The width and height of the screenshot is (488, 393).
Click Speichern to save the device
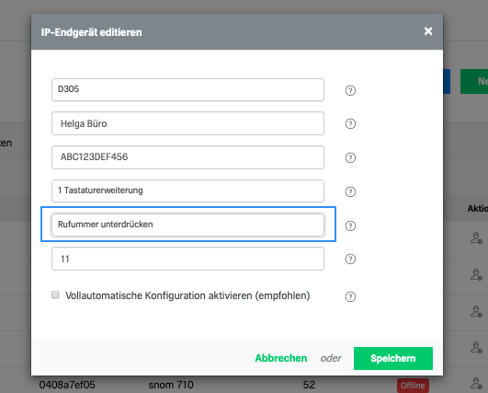[393, 358]
